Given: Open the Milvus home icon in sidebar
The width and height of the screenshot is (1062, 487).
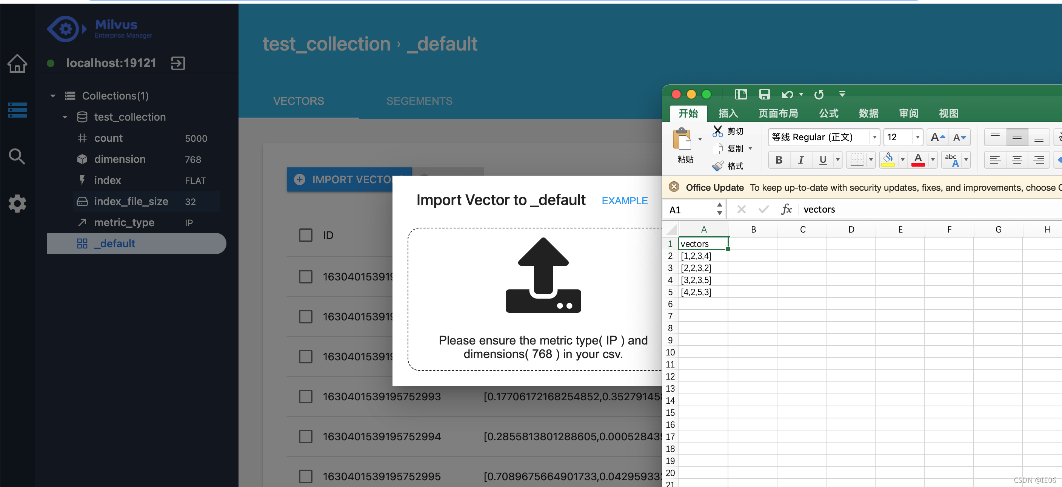Looking at the screenshot, I should tap(17, 63).
